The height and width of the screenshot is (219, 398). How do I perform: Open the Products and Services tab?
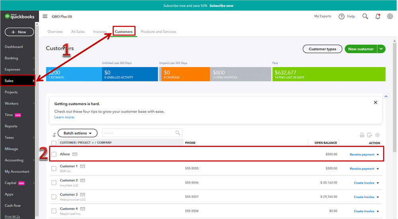[x=159, y=32]
